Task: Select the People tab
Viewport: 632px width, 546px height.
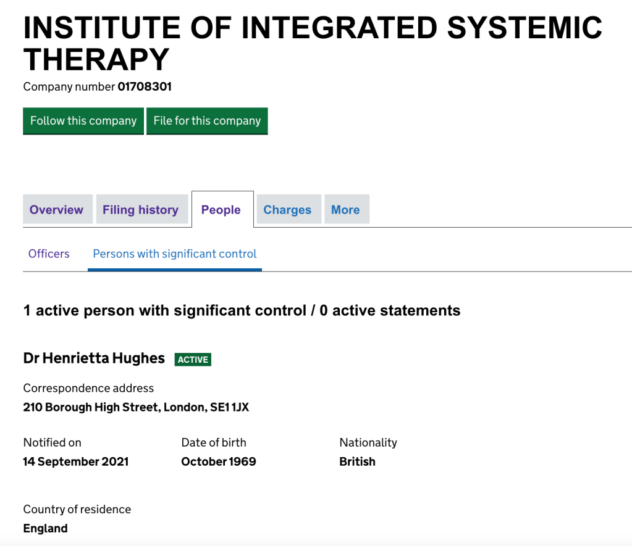Action: 221,210
